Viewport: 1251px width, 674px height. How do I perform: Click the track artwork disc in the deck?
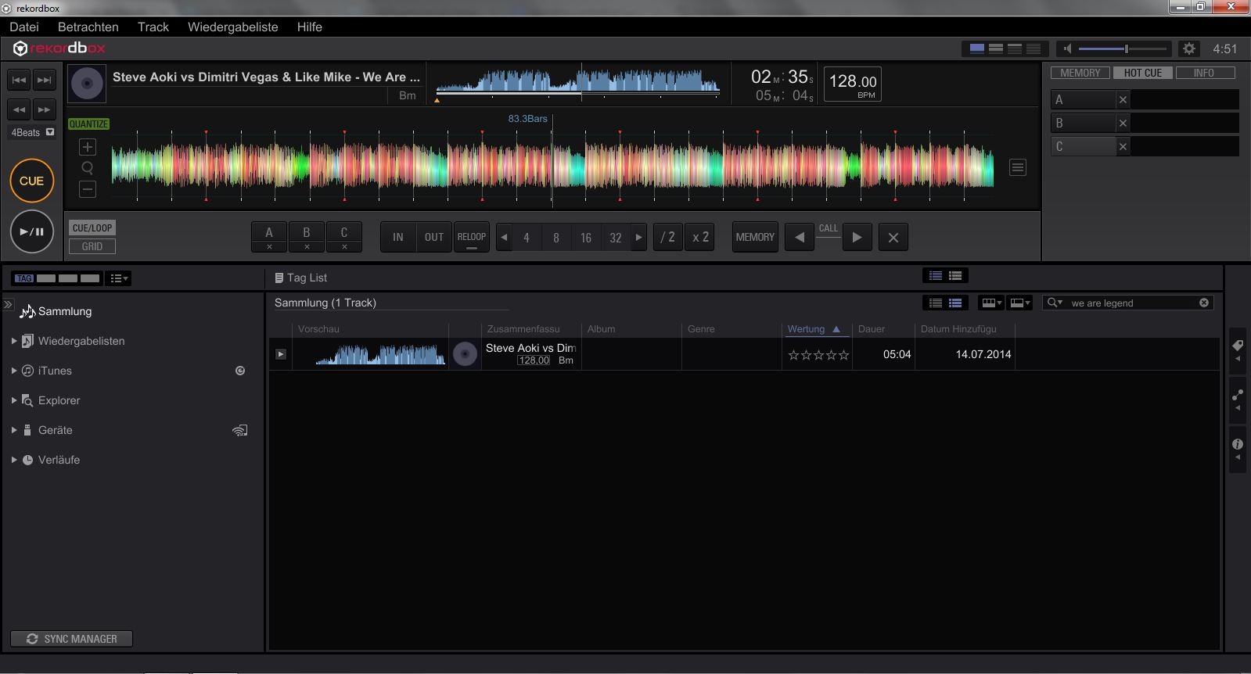(x=87, y=84)
